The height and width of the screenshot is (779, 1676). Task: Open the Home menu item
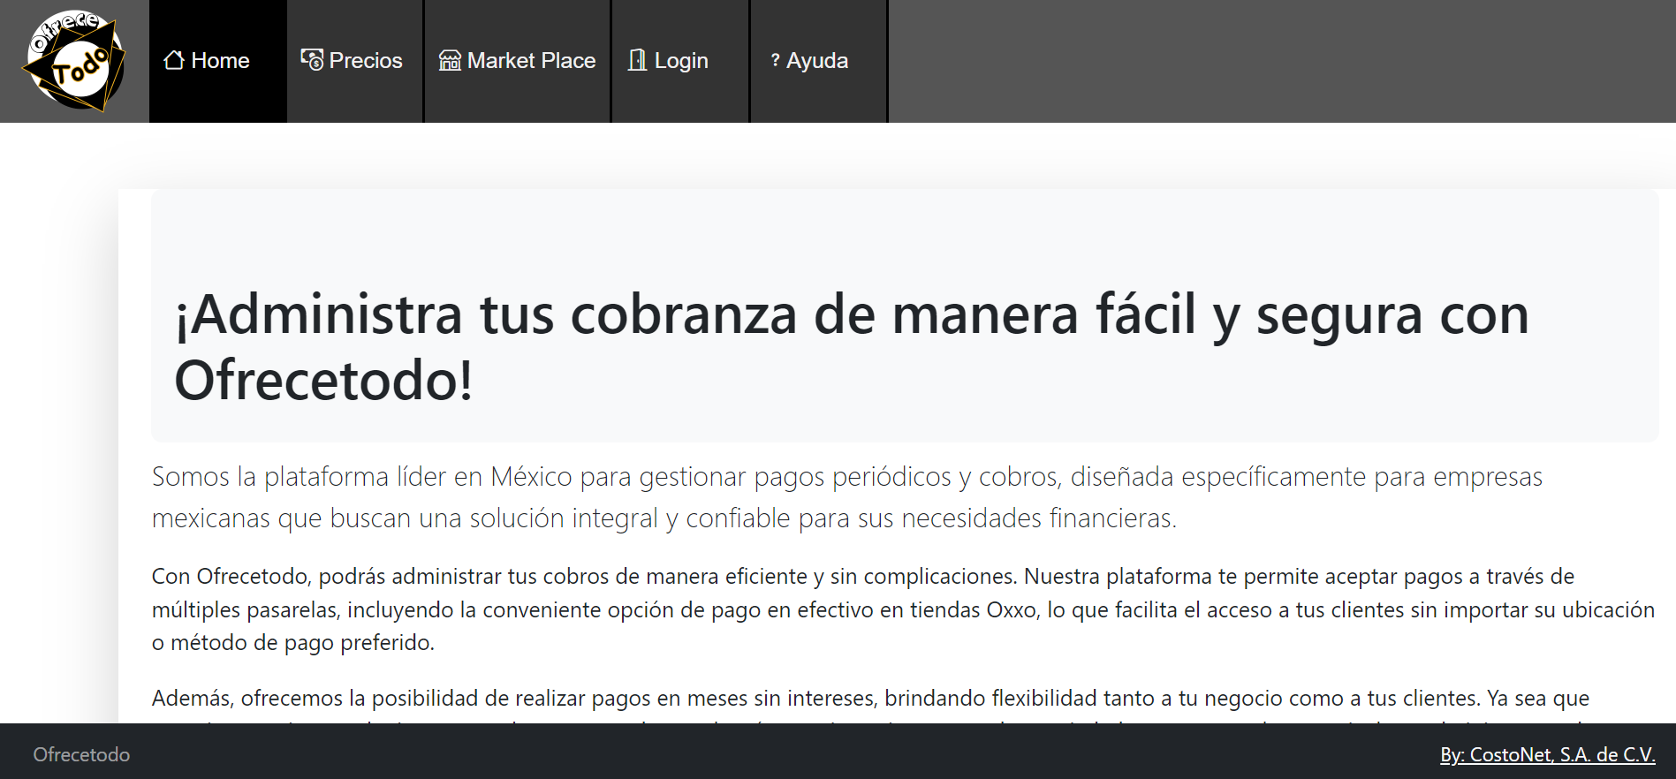click(x=220, y=61)
